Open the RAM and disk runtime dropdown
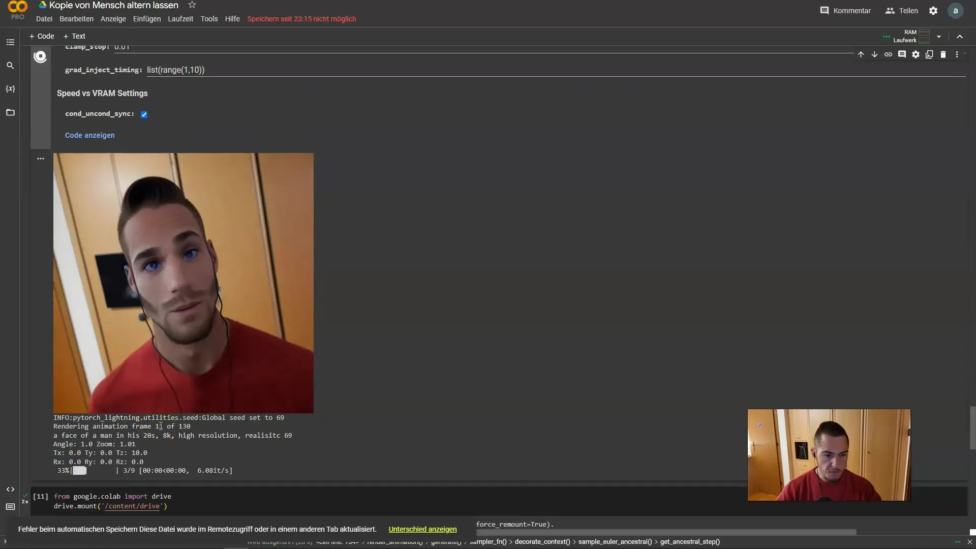This screenshot has width=976, height=549. coord(939,37)
